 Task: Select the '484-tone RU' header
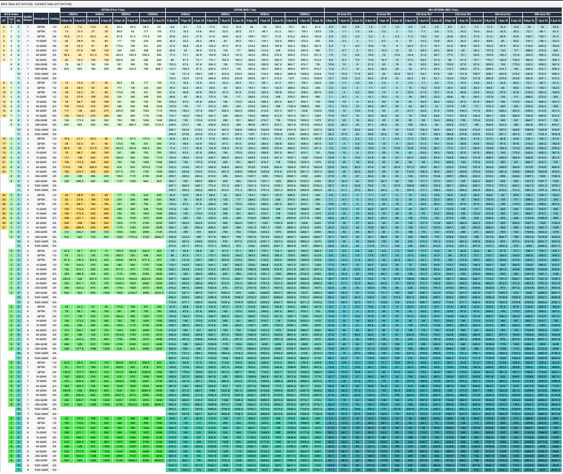click(503, 14)
